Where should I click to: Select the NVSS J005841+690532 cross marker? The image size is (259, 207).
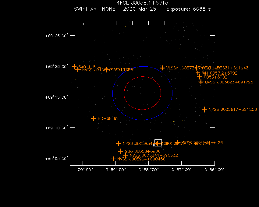tap(126, 155)
